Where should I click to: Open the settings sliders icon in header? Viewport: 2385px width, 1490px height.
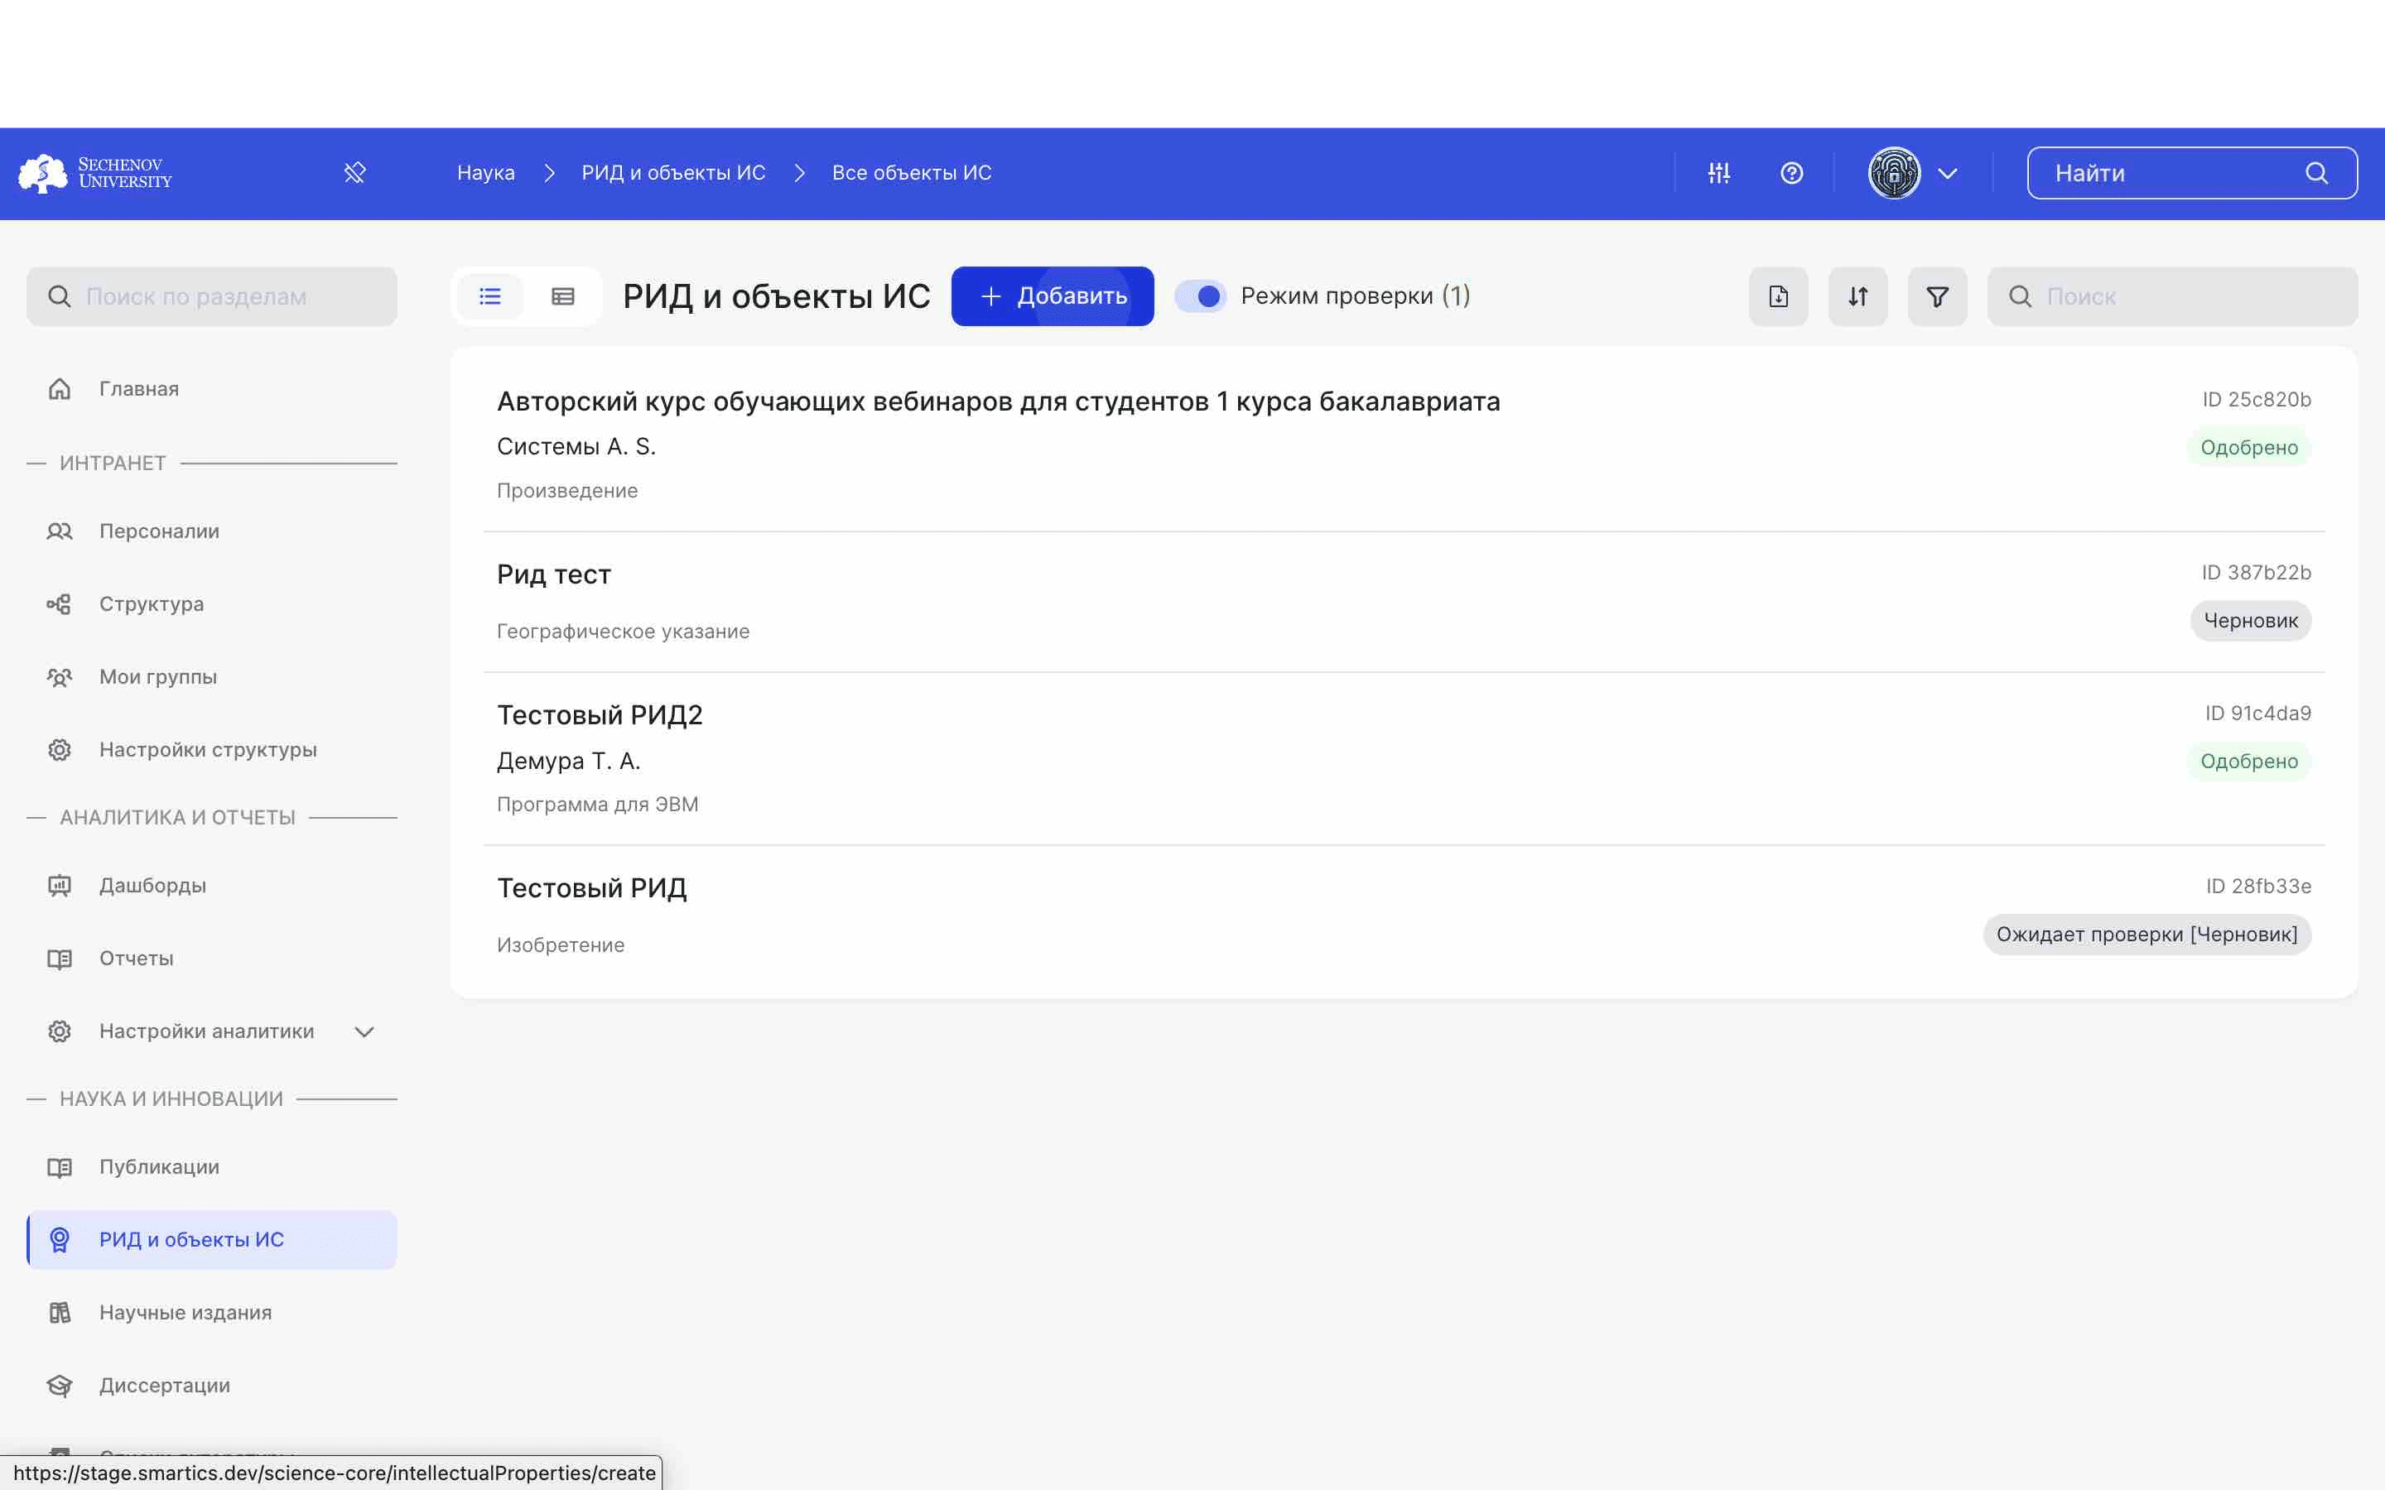(1719, 172)
